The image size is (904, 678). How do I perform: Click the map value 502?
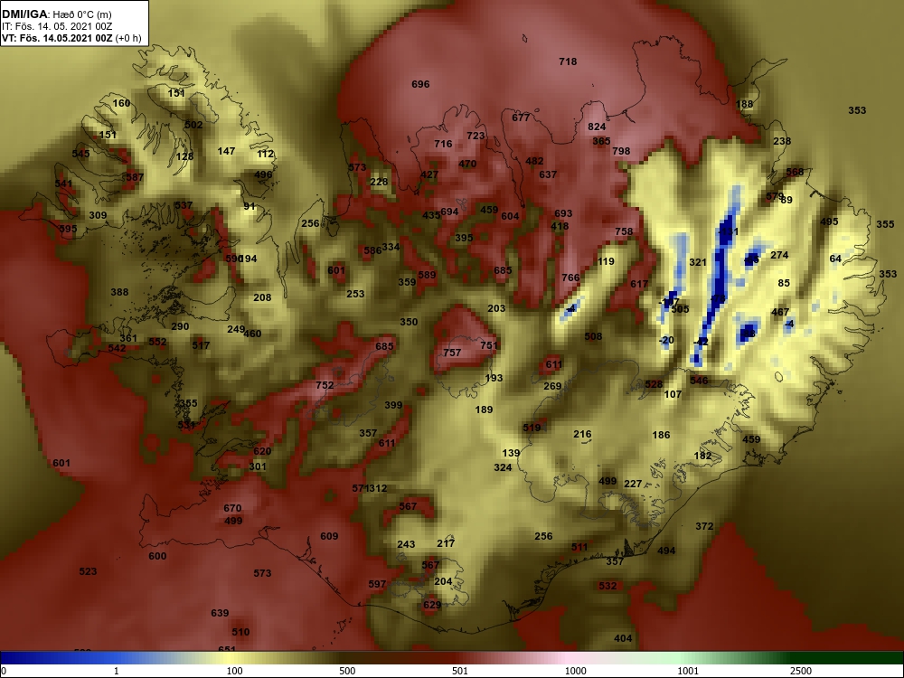click(x=193, y=125)
